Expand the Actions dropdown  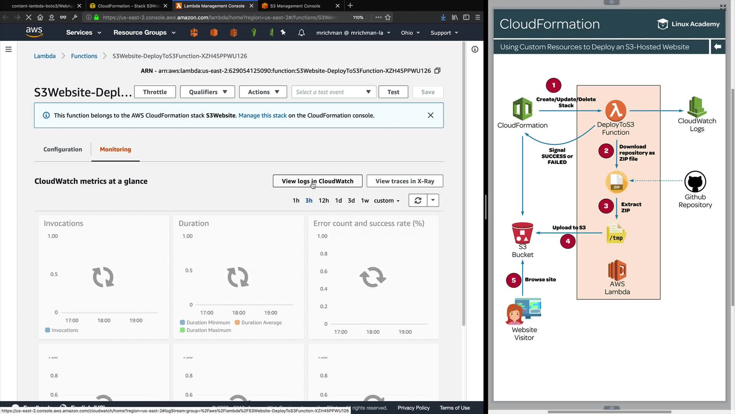coord(263,92)
